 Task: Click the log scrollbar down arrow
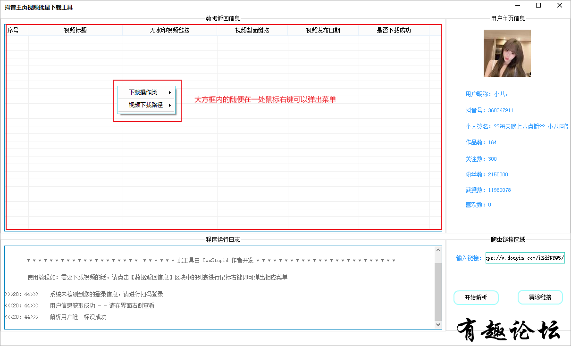[x=438, y=325]
